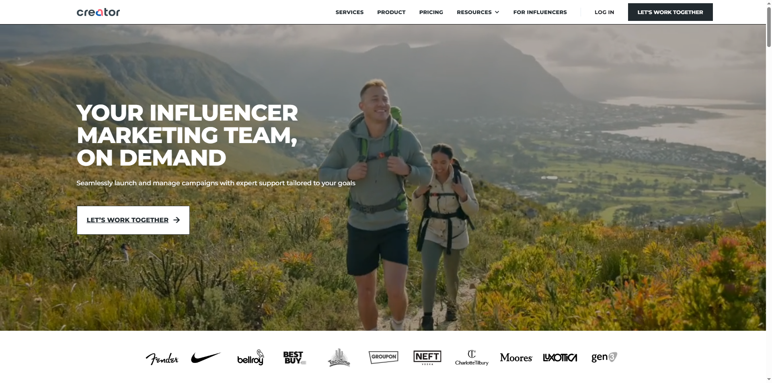Screen dimensions: 772x383
Task: Click the Best Buy logo
Action: [x=295, y=357]
